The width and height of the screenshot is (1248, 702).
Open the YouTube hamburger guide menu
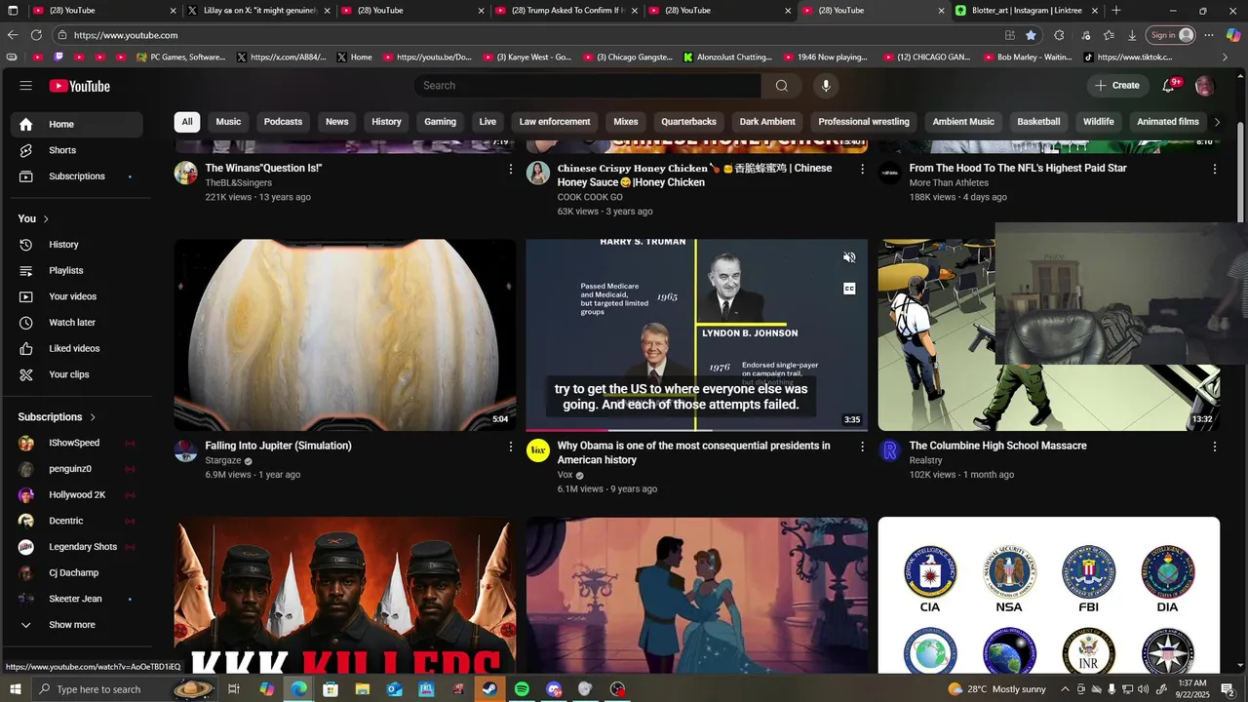click(25, 86)
